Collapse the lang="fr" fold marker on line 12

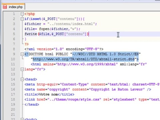22,69
